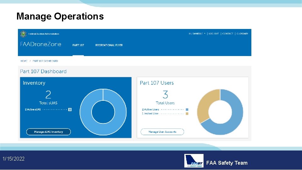Click the FAA Safety Team footer text
Screen dimensions: 302x170
pyautogui.click(x=227, y=163)
